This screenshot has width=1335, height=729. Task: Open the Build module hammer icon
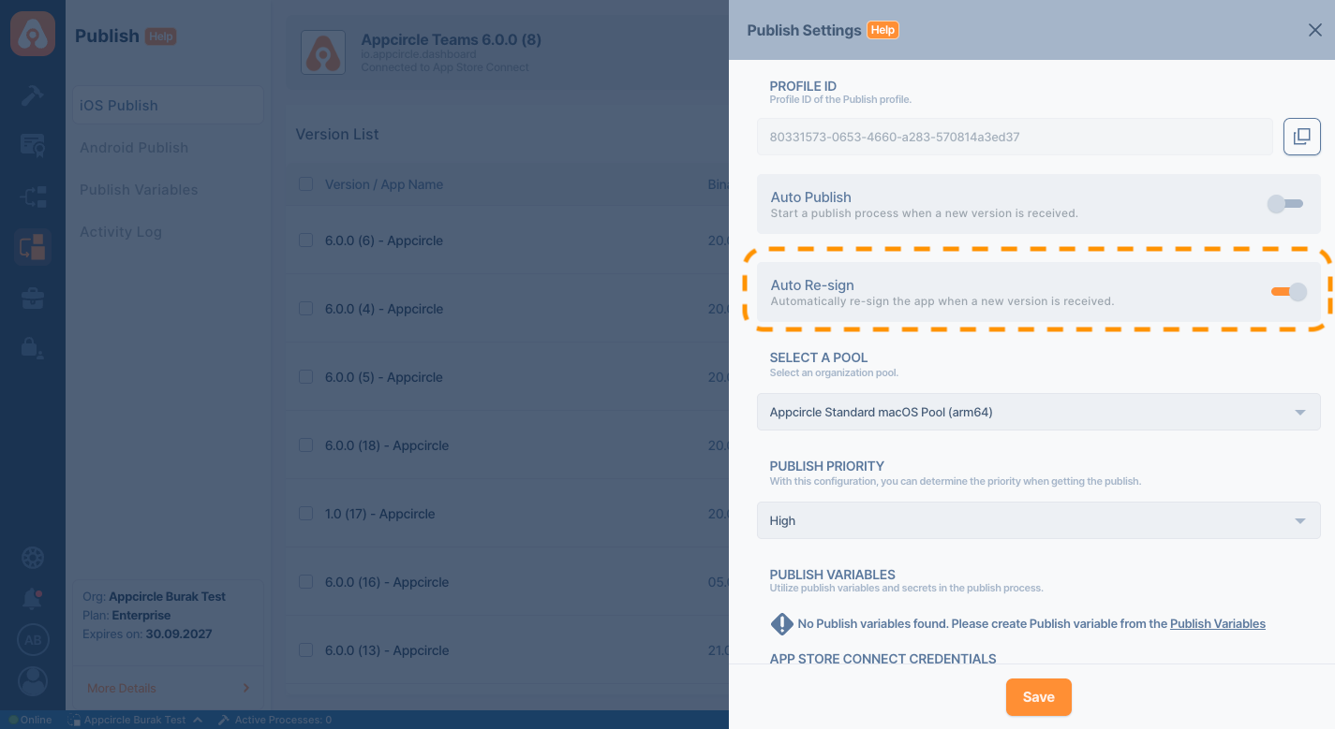tap(33, 95)
